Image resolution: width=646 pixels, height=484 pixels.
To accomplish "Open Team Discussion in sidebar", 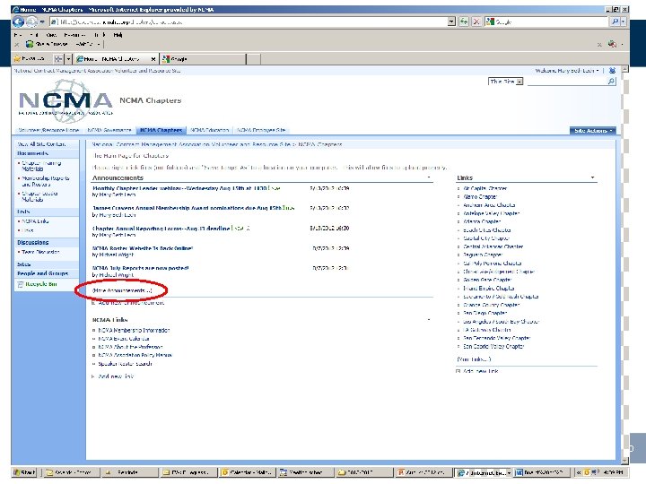I will coord(40,252).
